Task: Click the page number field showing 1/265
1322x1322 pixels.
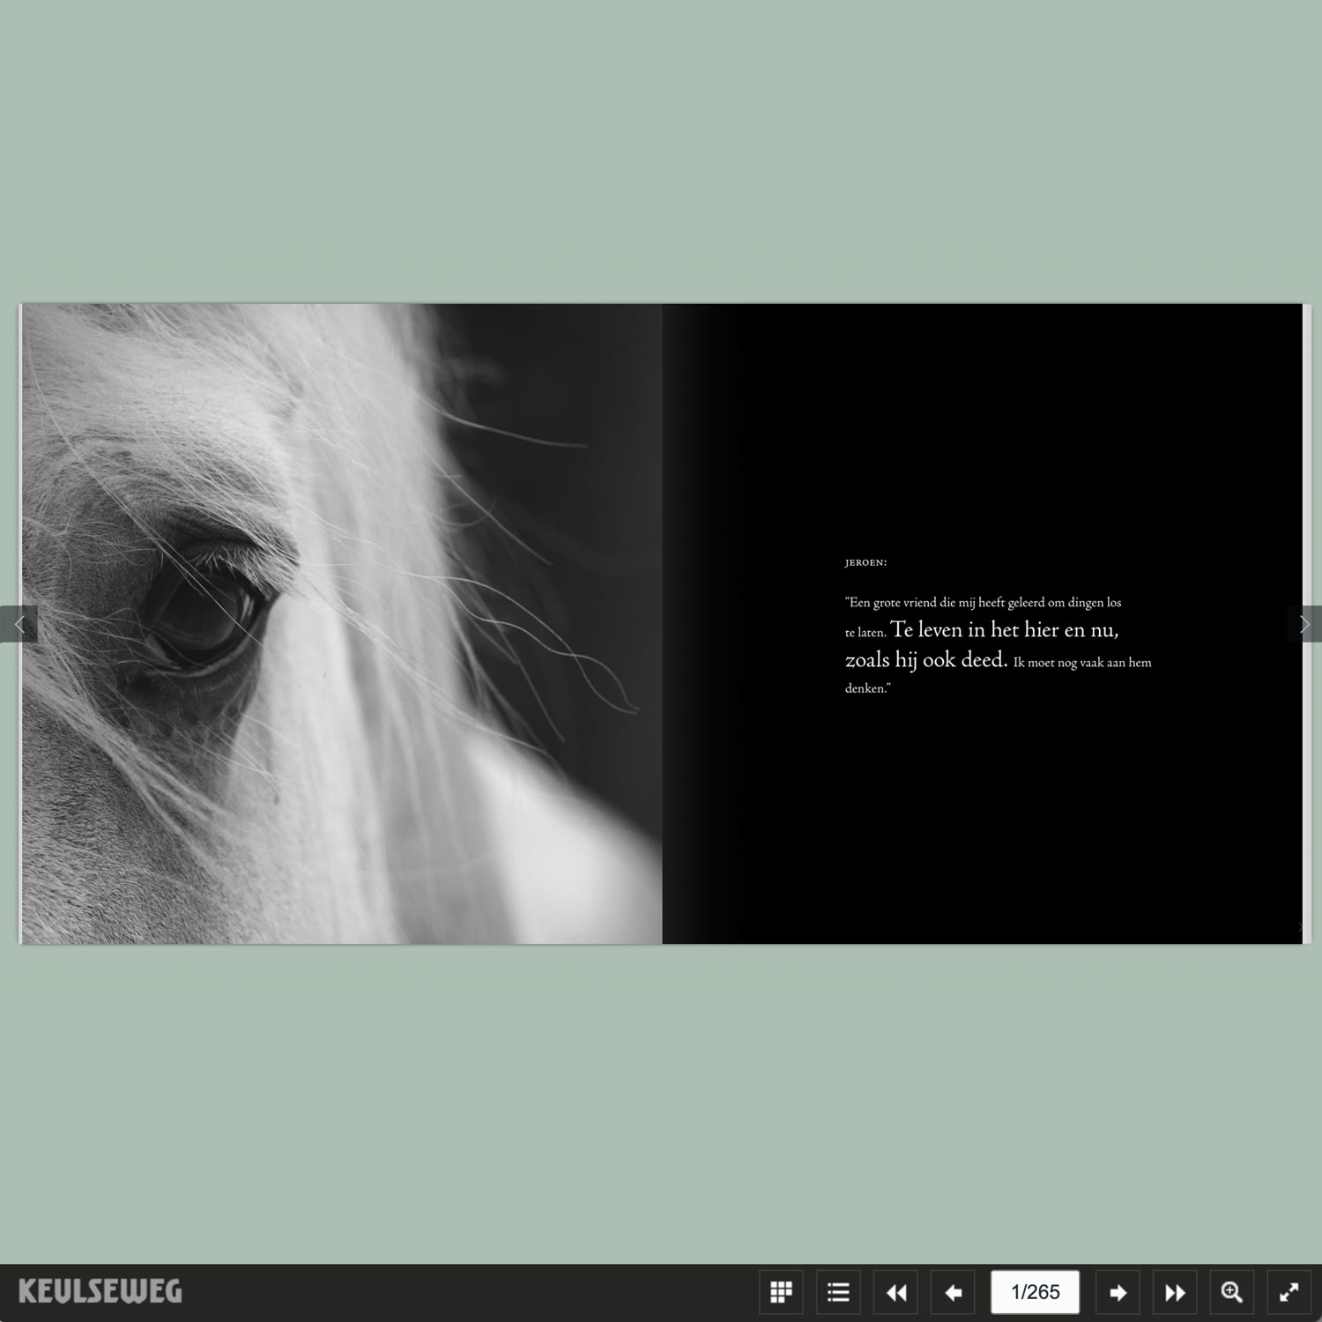Action: pos(1035,1292)
